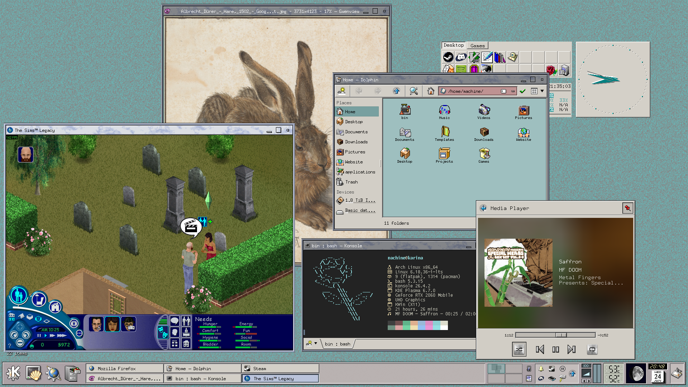Launch Steam from the Desktop quick-launch grid
Image resolution: width=688 pixels, height=387 pixels.
448,57
